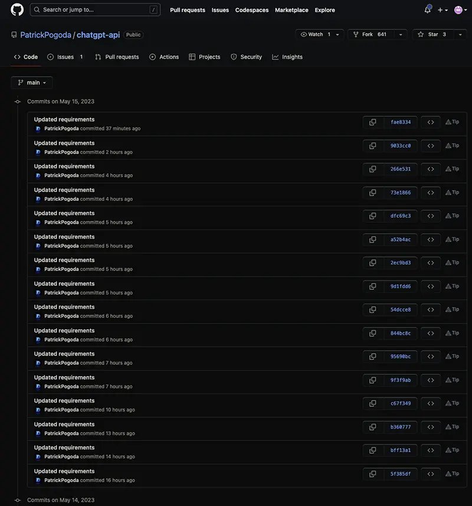Open the PatrickPogoda profile link

[x=45, y=35]
